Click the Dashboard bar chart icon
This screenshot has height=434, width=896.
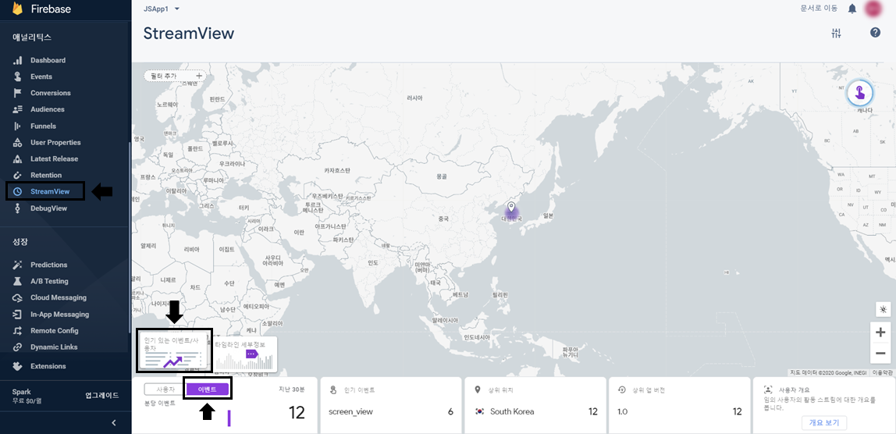coord(18,60)
